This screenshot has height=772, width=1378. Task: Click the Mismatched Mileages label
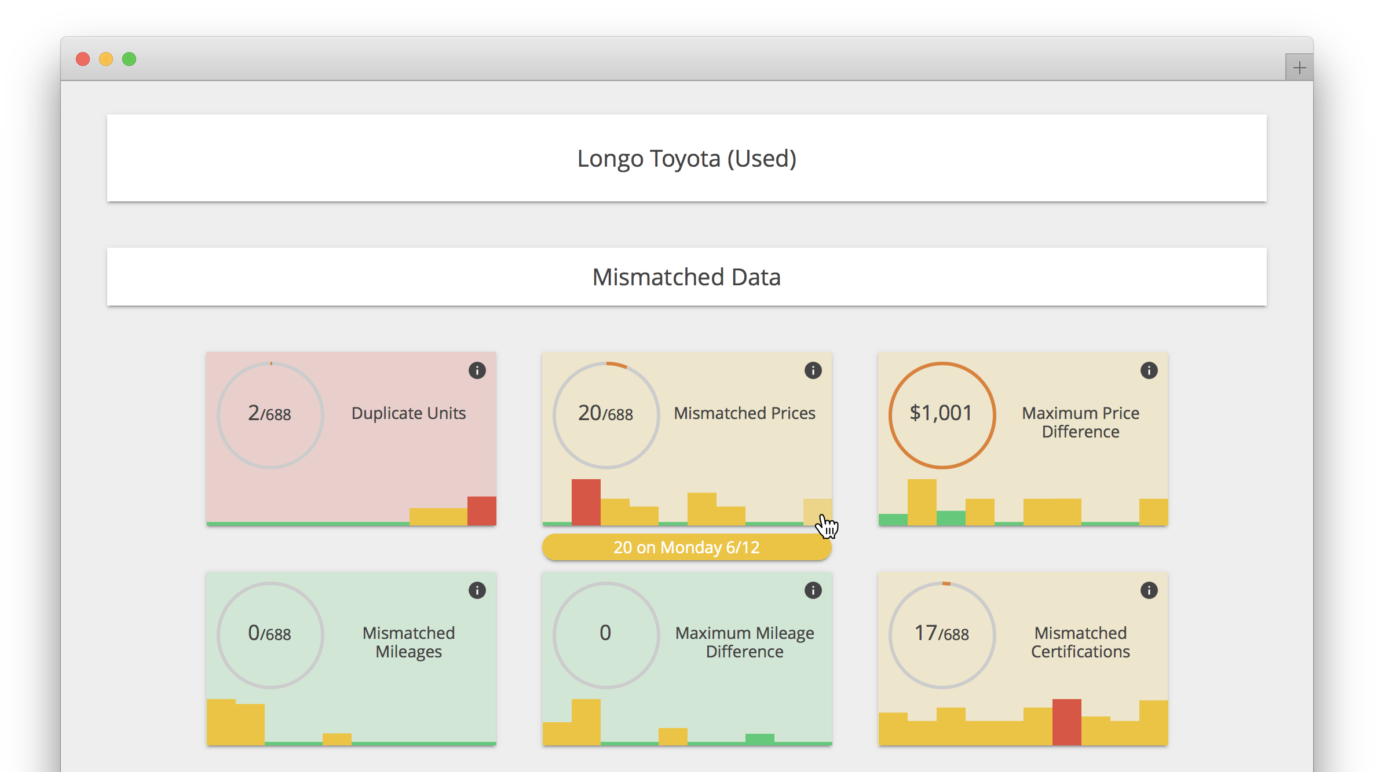pyautogui.click(x=409, y=642)
